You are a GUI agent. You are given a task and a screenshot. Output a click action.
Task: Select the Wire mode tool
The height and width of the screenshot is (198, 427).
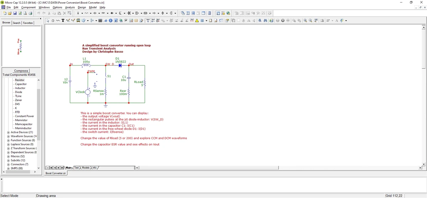coord(68,20)
